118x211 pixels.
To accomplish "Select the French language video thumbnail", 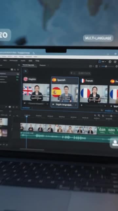I will point(94,94).
